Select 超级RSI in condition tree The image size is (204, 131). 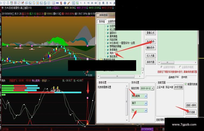[x=113, y=33]
